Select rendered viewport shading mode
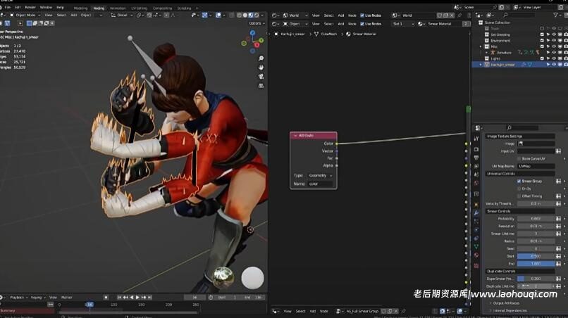568x318 pixels. (x=257, y=15)
